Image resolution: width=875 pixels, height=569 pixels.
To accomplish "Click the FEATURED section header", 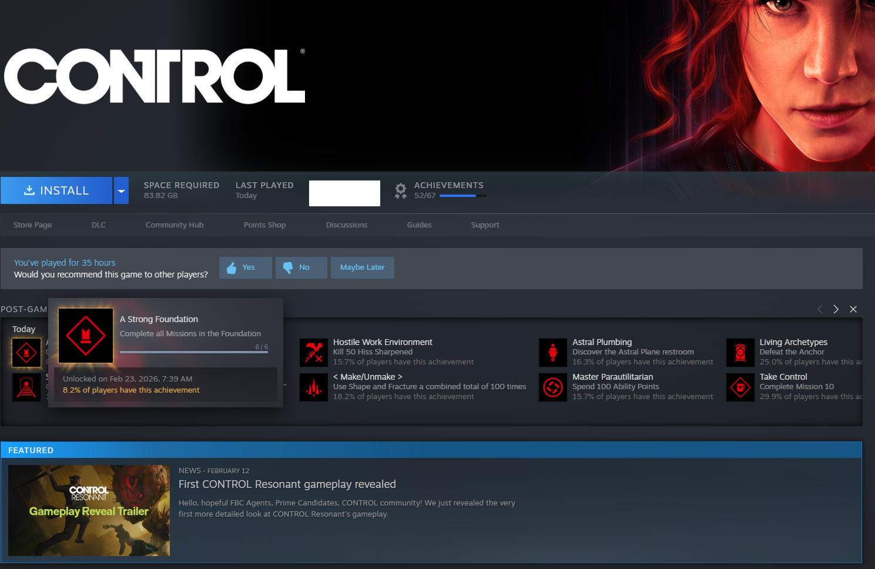I will (x=431, y=450).
